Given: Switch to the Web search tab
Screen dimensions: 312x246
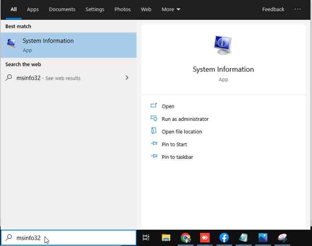Looking at the screenshot, I should coord(146,9).
